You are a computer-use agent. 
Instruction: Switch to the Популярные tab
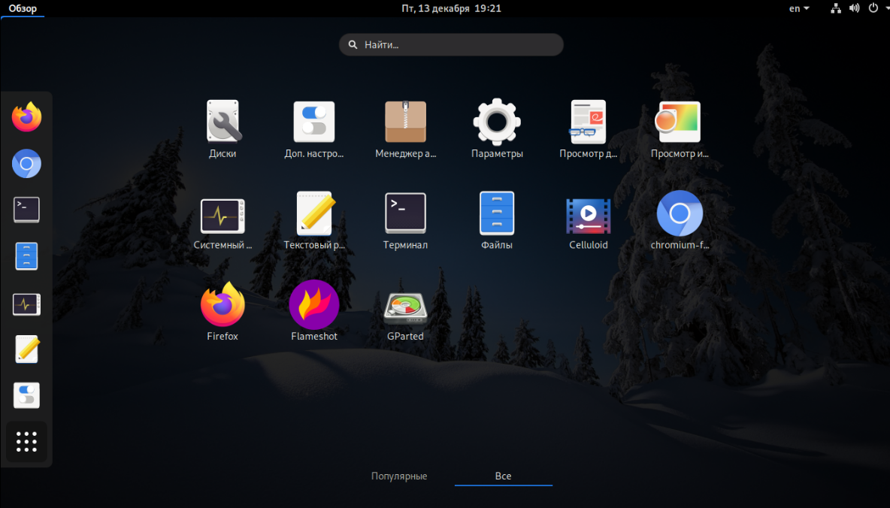(399, 476)
